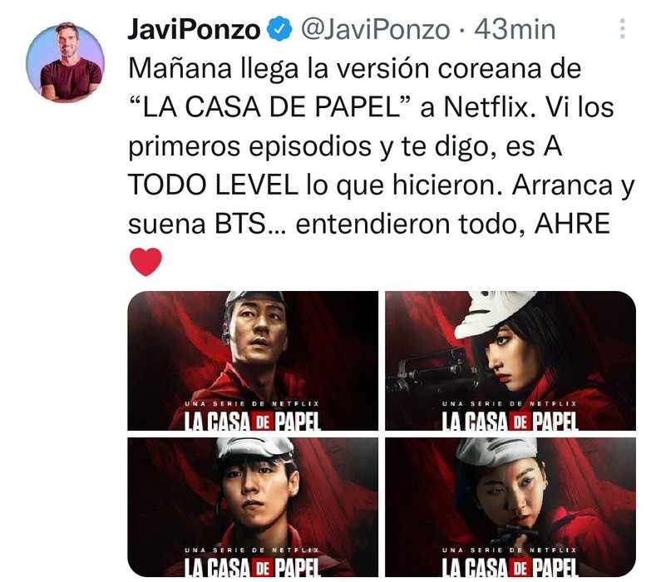Click La Casa de Papel logo in bottom-right poster

[x=510, y=568]
